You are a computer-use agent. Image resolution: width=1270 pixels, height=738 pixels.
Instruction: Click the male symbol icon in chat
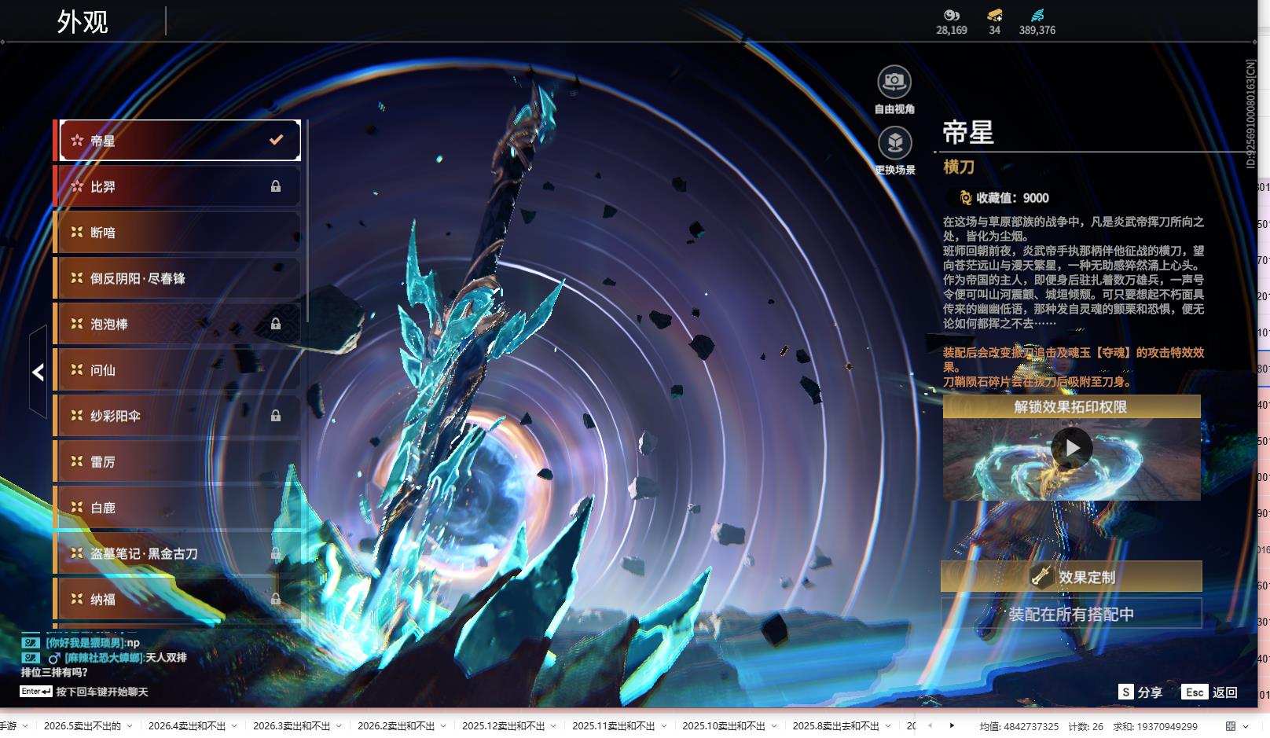click(54, 657)
